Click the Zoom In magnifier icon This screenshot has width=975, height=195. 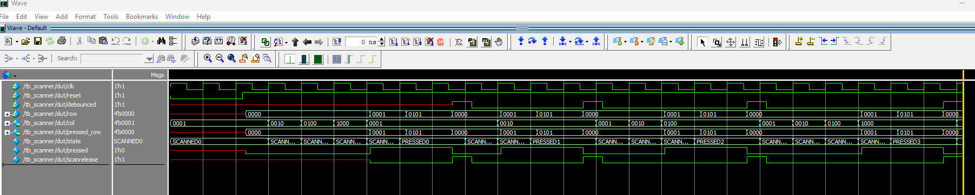tap(208, 58)
